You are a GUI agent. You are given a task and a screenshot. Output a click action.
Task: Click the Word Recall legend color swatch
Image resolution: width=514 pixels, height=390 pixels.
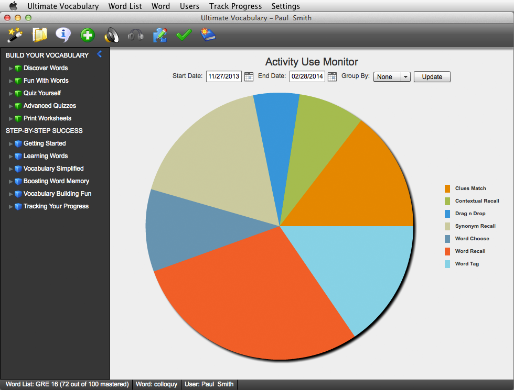(447, 251)
